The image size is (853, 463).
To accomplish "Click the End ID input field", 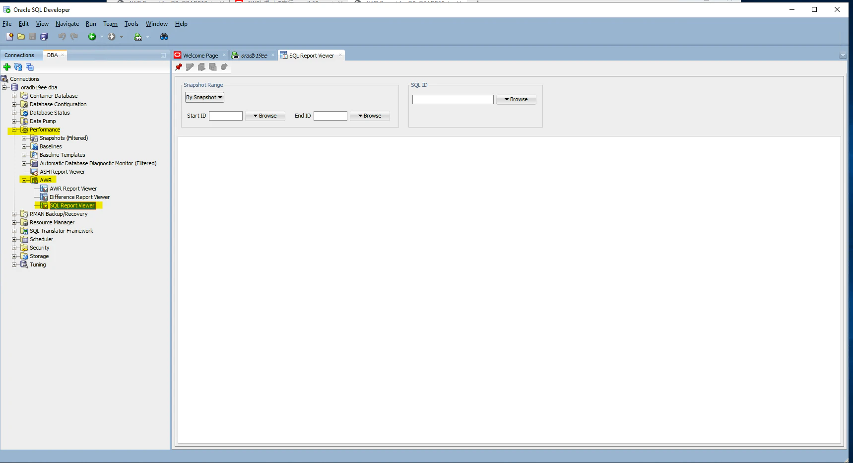I will point(330,116).
